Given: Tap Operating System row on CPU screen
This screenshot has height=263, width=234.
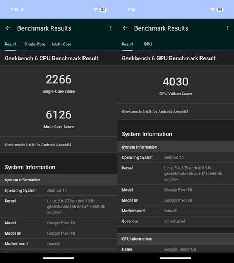Looking at the screenshot, I should [x=58, y=190].
